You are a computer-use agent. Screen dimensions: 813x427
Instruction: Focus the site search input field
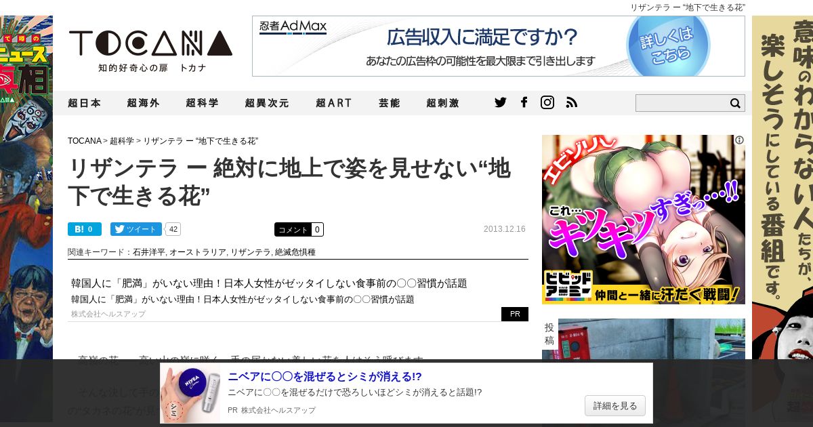pyautogui.click(x=682, y=103)
